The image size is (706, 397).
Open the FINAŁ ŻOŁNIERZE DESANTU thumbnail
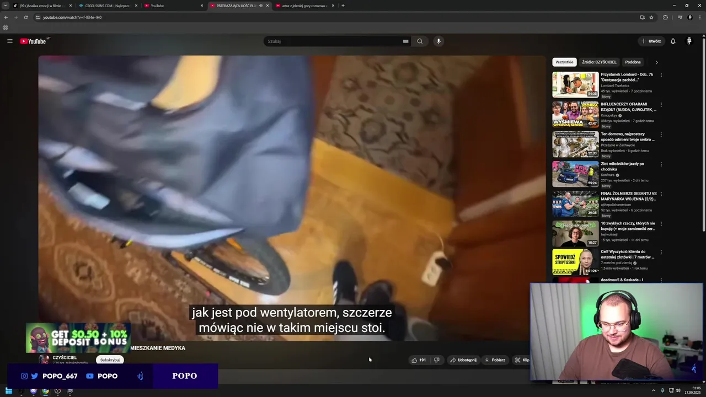tap(575, 203)
